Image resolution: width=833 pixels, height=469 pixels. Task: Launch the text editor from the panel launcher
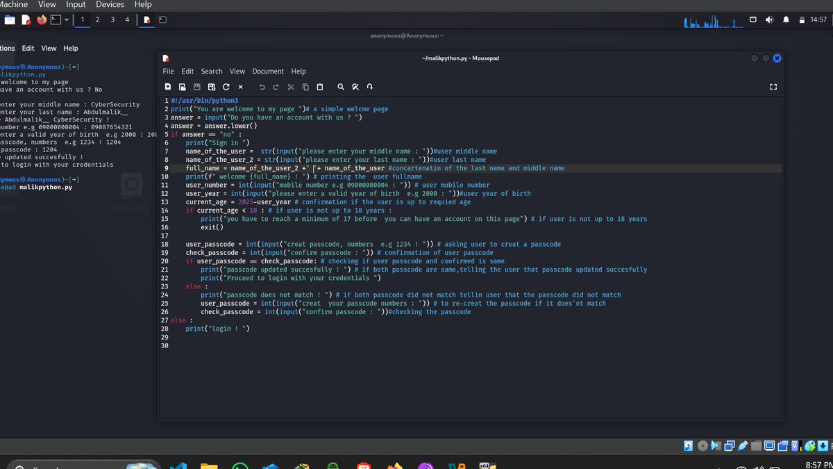[x=26, y=19]
